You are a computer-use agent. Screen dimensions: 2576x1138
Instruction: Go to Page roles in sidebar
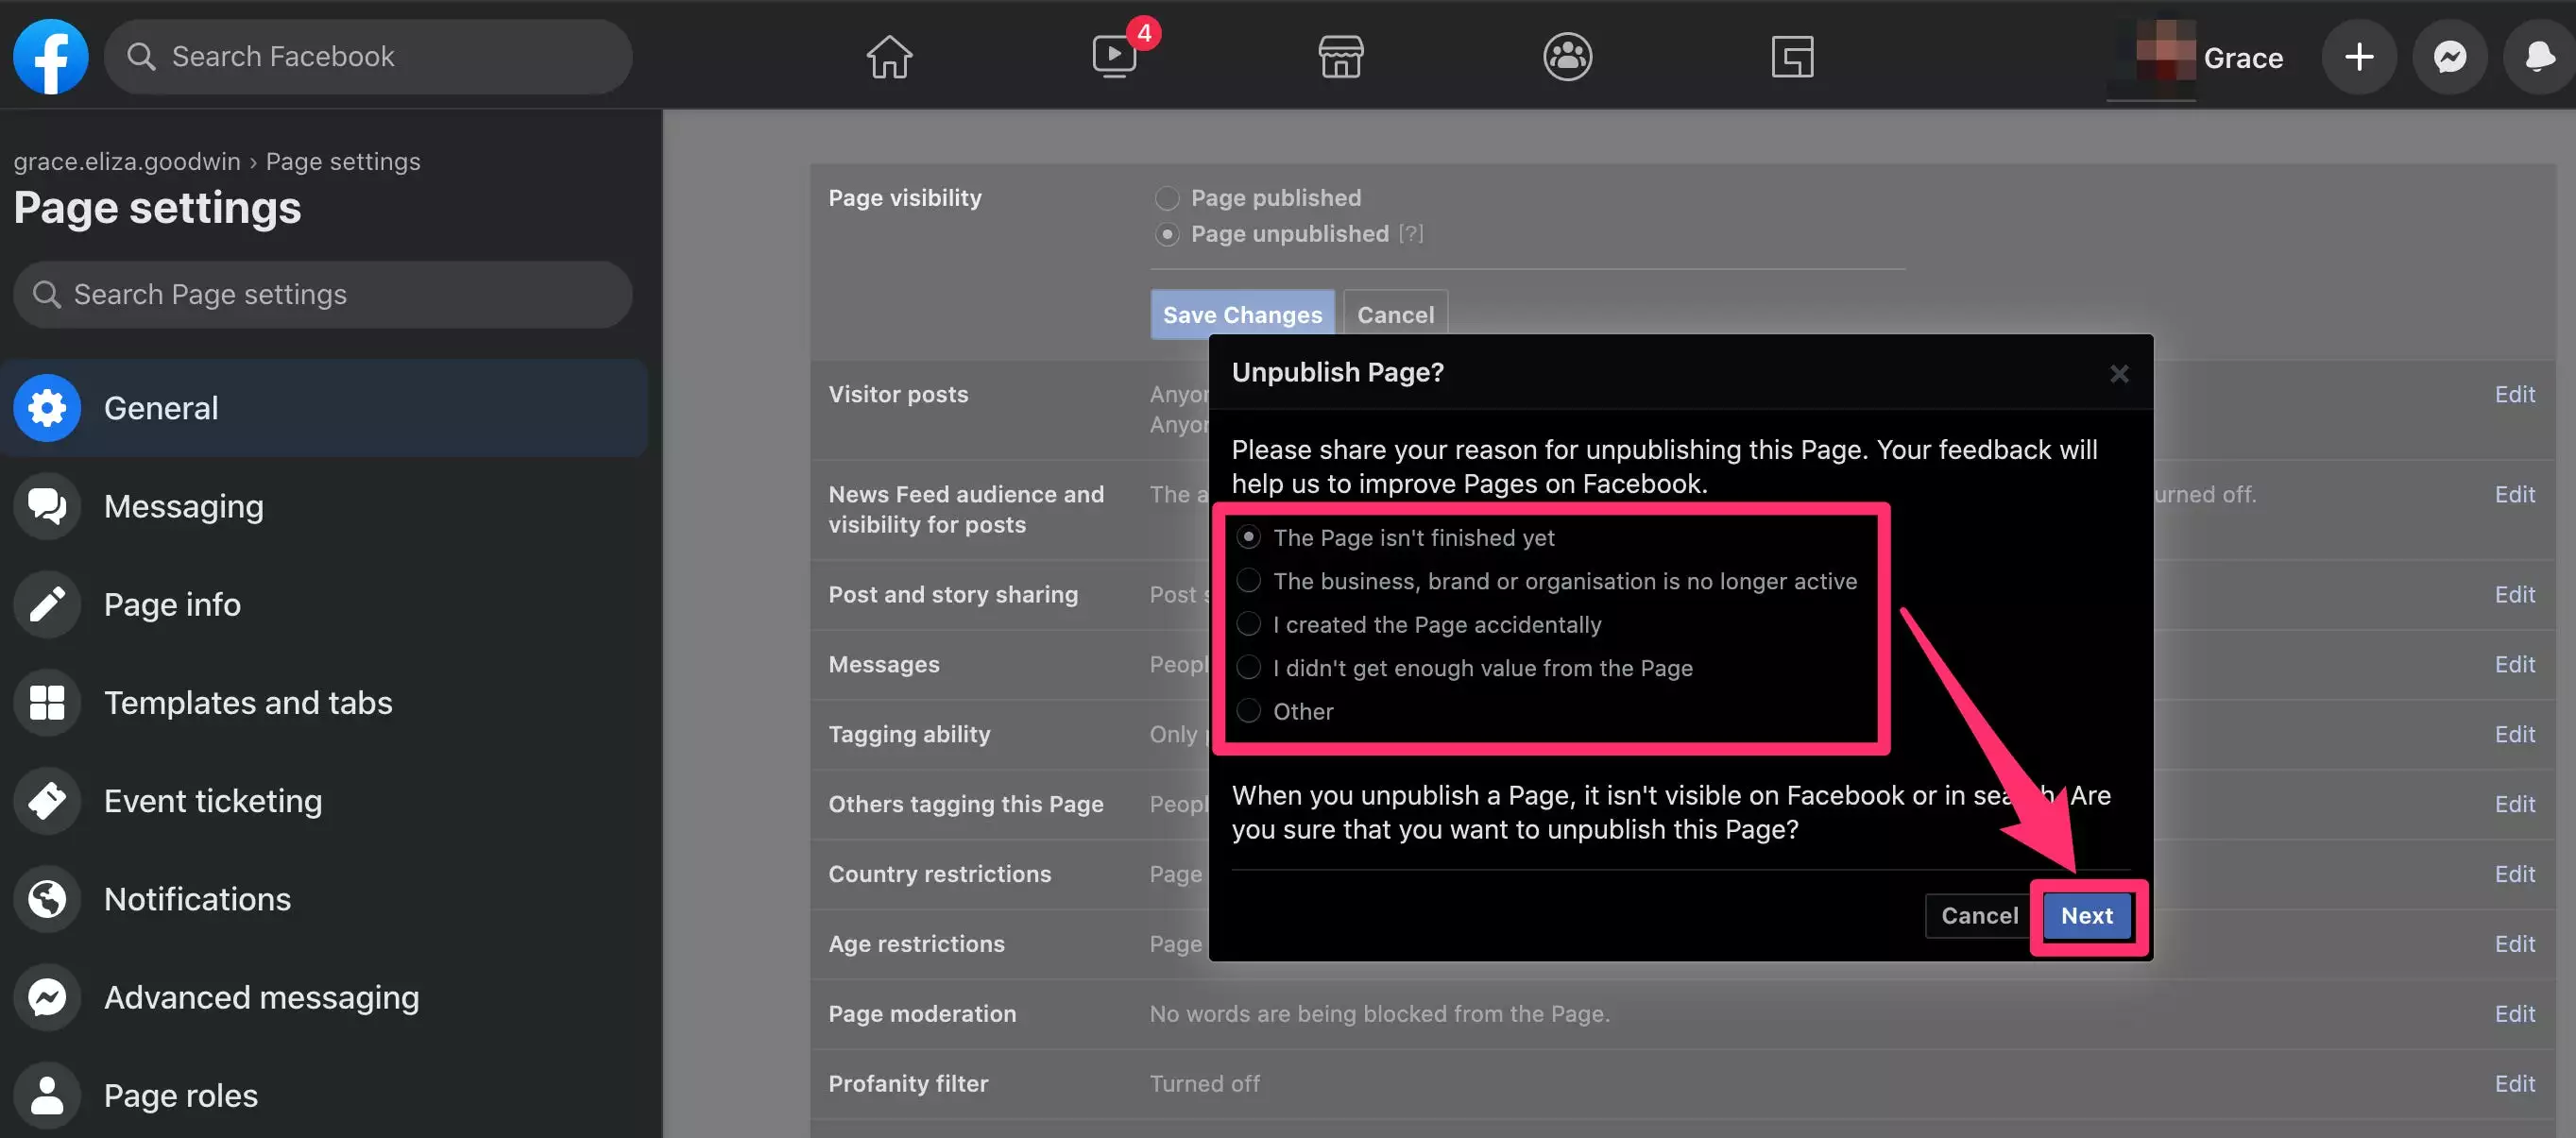point(180,1095)
